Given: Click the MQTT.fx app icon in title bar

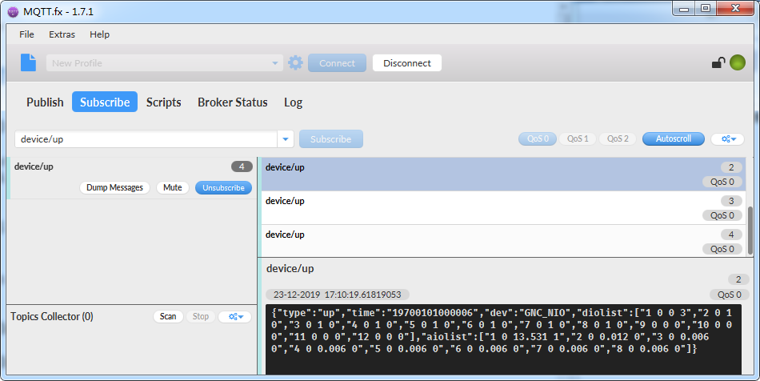Looking at the screenshot, I should (11, 10).
